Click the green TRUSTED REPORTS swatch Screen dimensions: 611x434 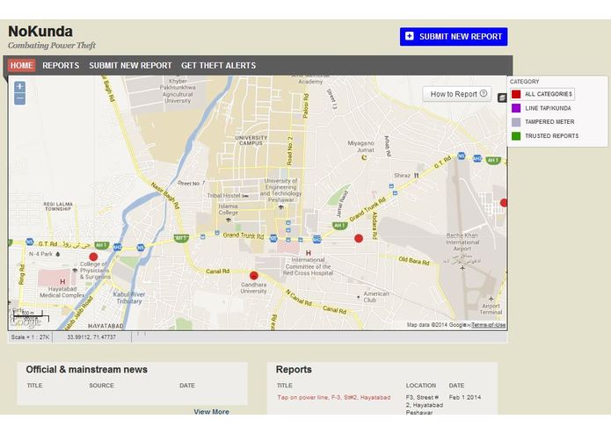pyautogui.click(x=516, y=136)
